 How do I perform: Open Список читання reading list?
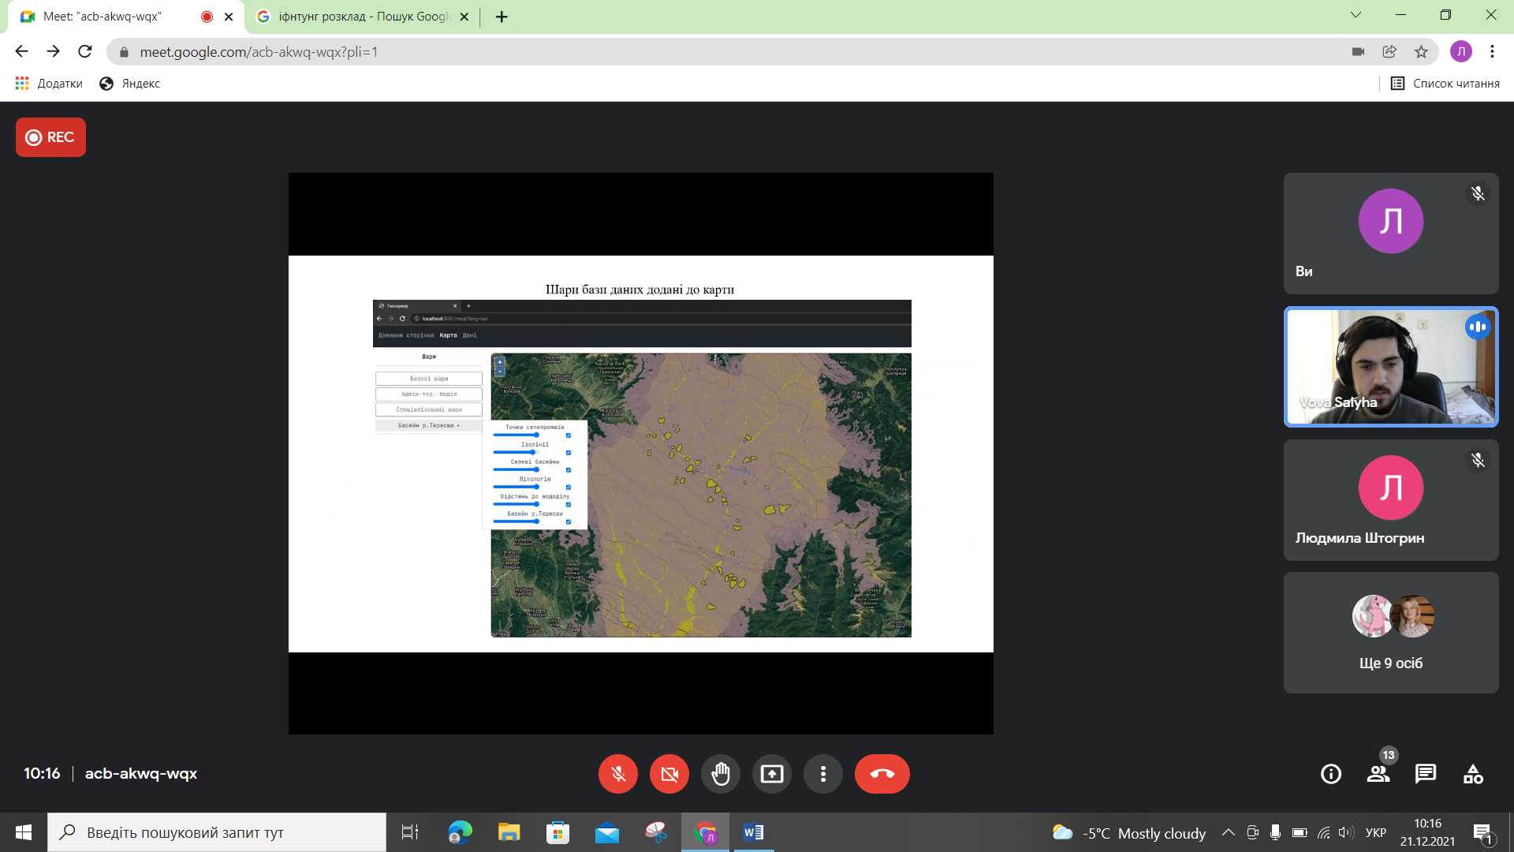[x=1445, y=84]
